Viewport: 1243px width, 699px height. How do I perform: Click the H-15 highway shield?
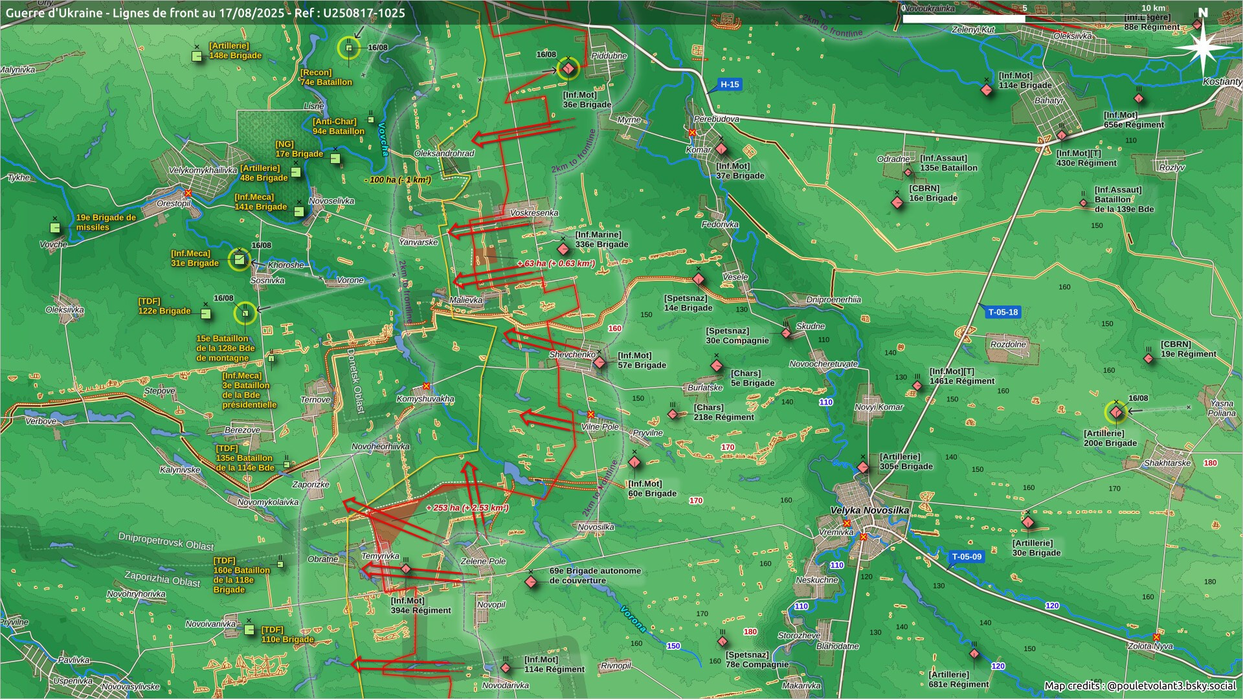pyautogui.click(x=730, y=84)
